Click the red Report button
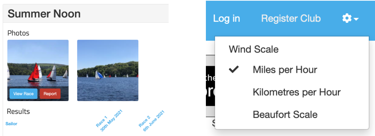 (50, 94)
